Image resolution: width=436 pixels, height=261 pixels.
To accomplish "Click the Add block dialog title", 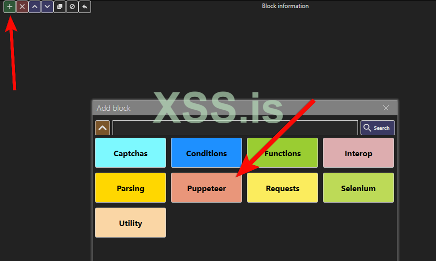I will point(113,108).
